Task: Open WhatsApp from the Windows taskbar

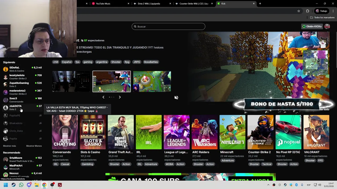Action: point(21,185)
